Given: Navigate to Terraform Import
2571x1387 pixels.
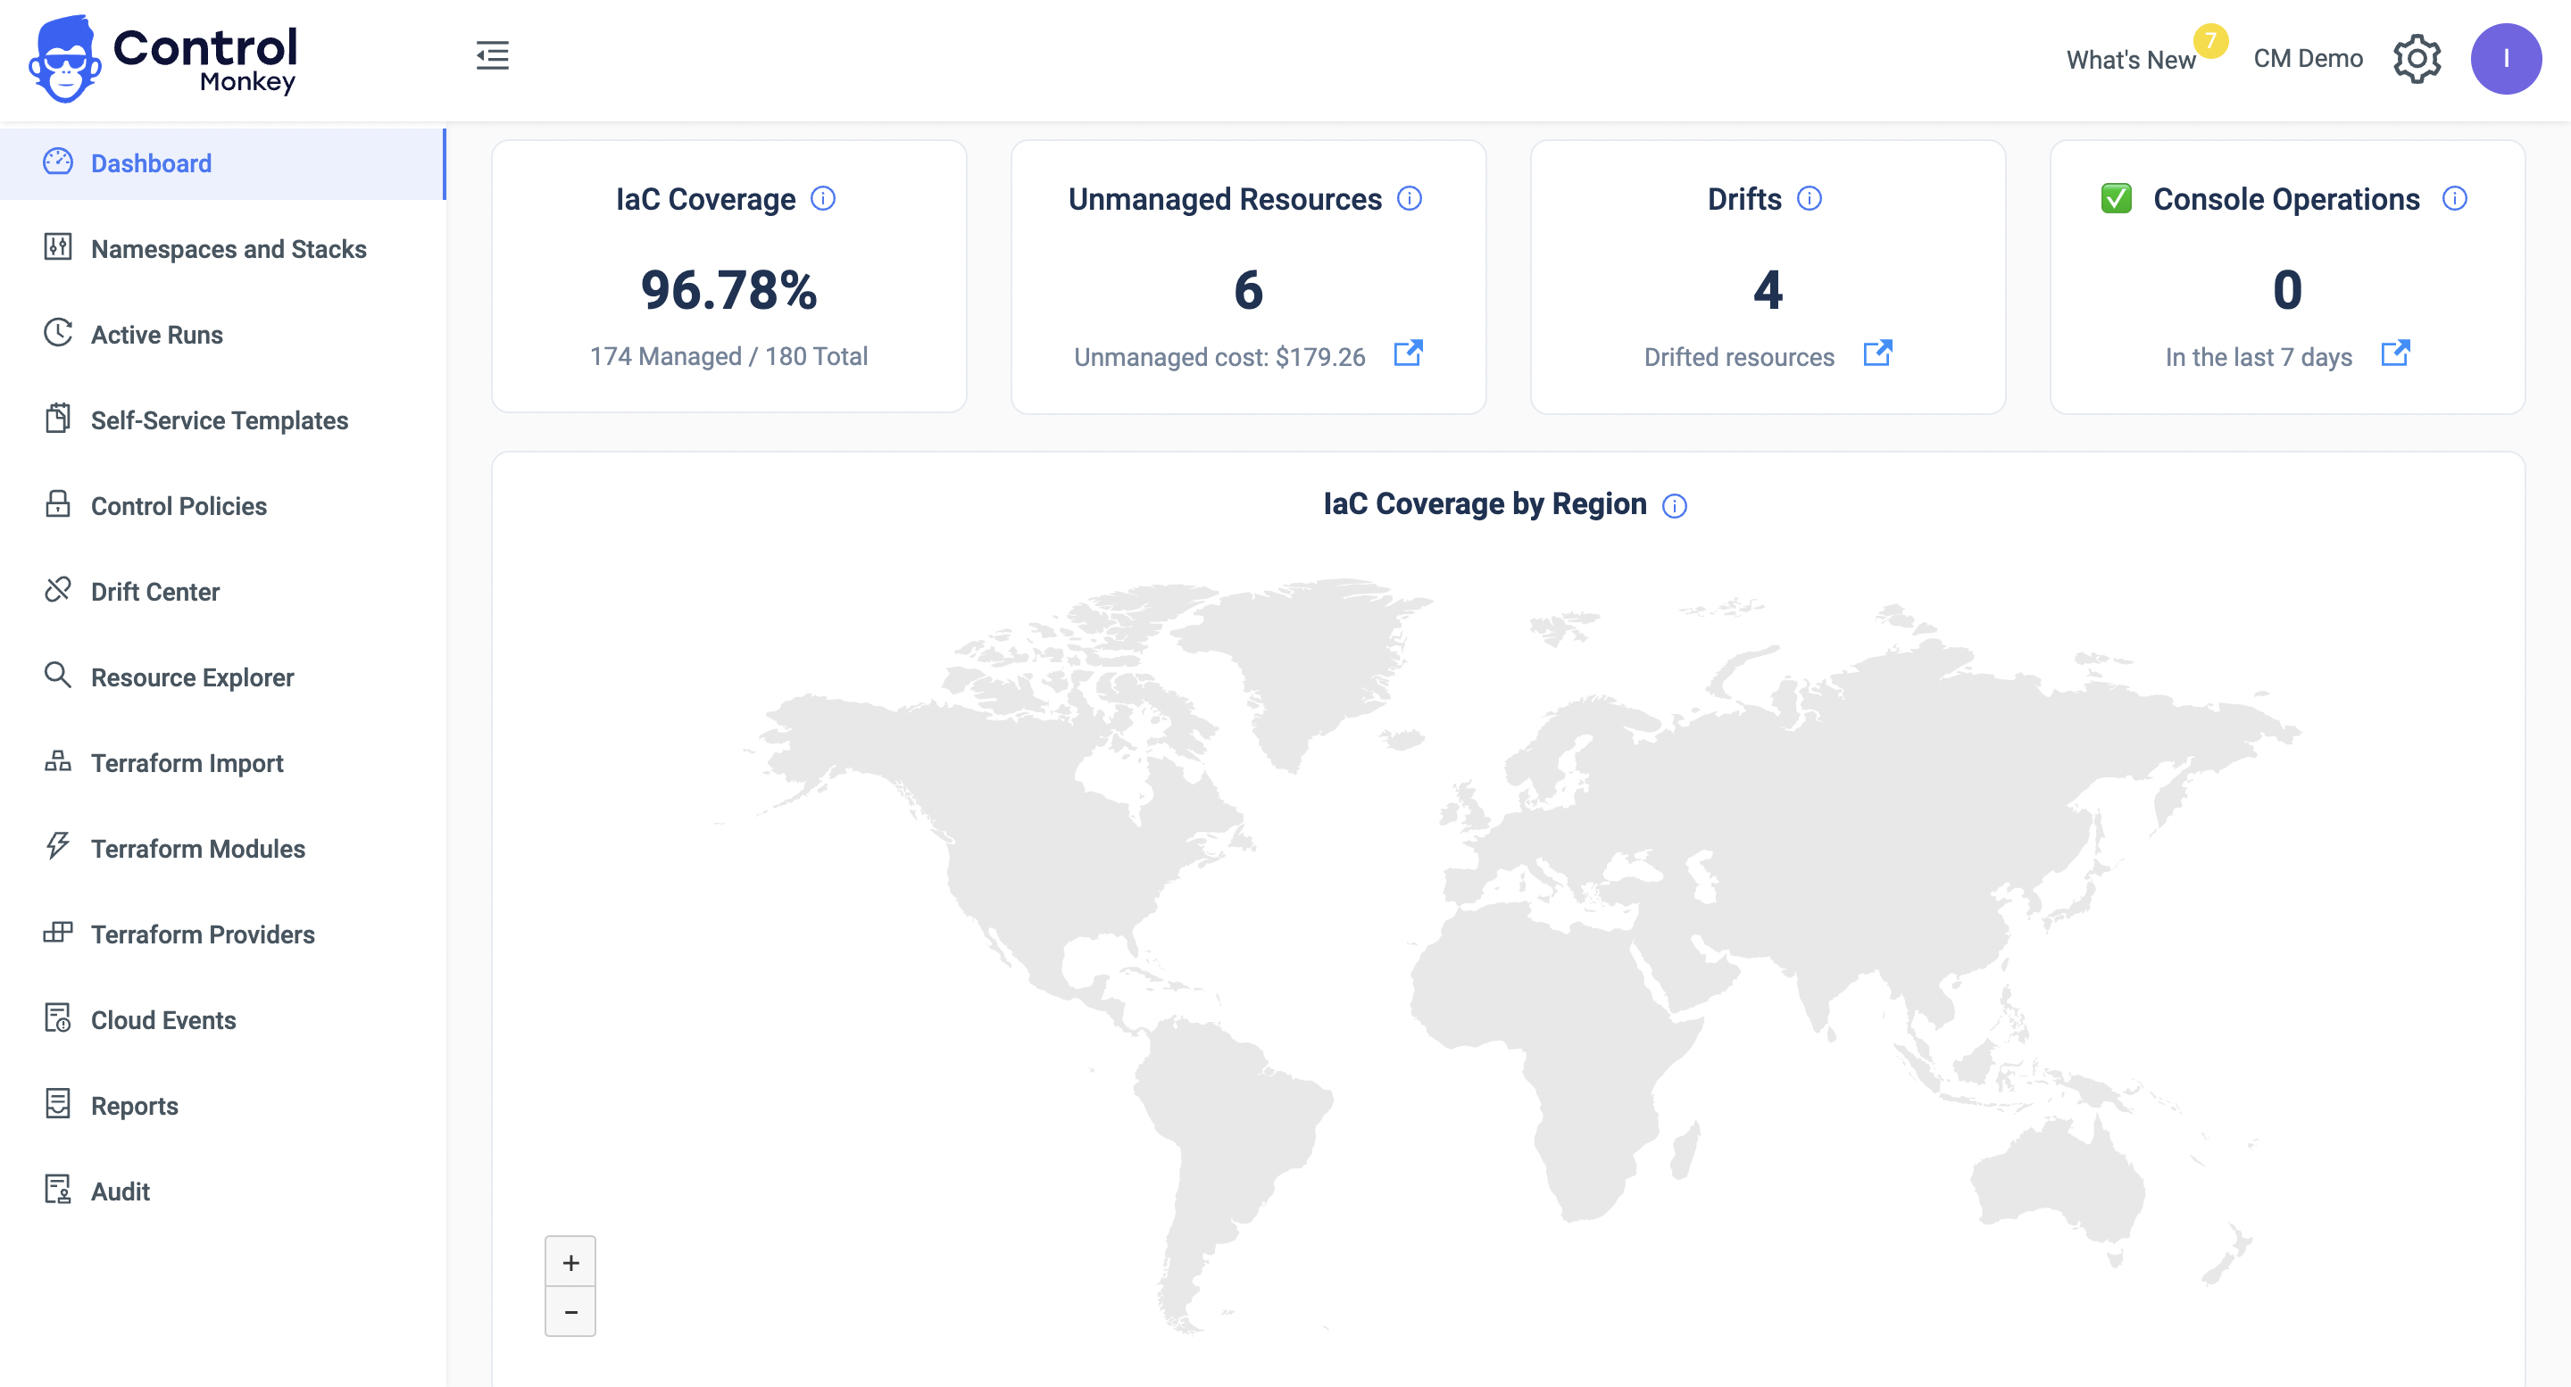Looking at the screenshot, I should [x=222, y=763].
